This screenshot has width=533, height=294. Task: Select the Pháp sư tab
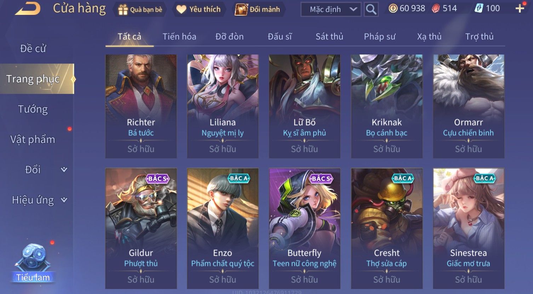379,36
